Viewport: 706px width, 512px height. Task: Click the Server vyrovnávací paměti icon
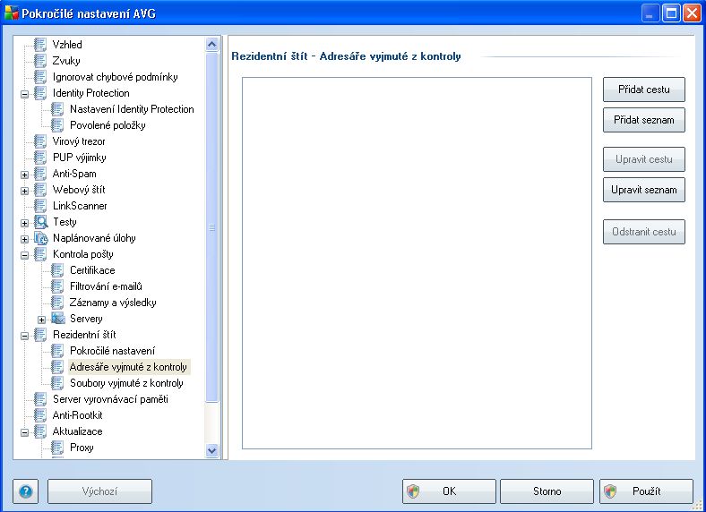click(x=40, y=399)
